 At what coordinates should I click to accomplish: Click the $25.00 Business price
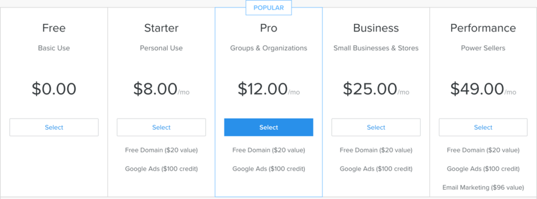click(x=370, y=89)
